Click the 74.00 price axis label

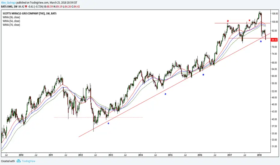(275, 54)
